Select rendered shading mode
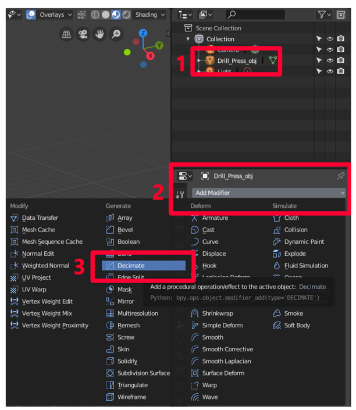The width and height of the screenshot is (356, 410). coord(126,15)
